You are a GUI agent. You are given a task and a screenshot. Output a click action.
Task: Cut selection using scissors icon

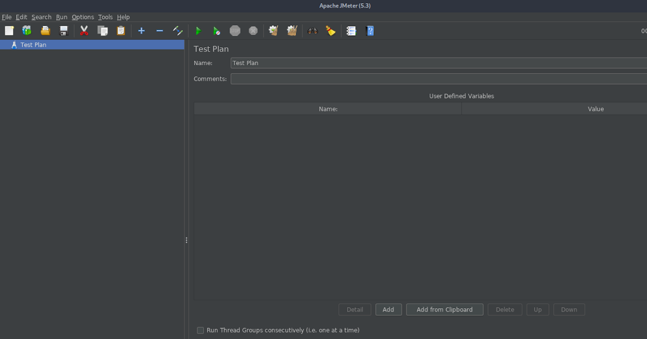(x=84, y=31)
